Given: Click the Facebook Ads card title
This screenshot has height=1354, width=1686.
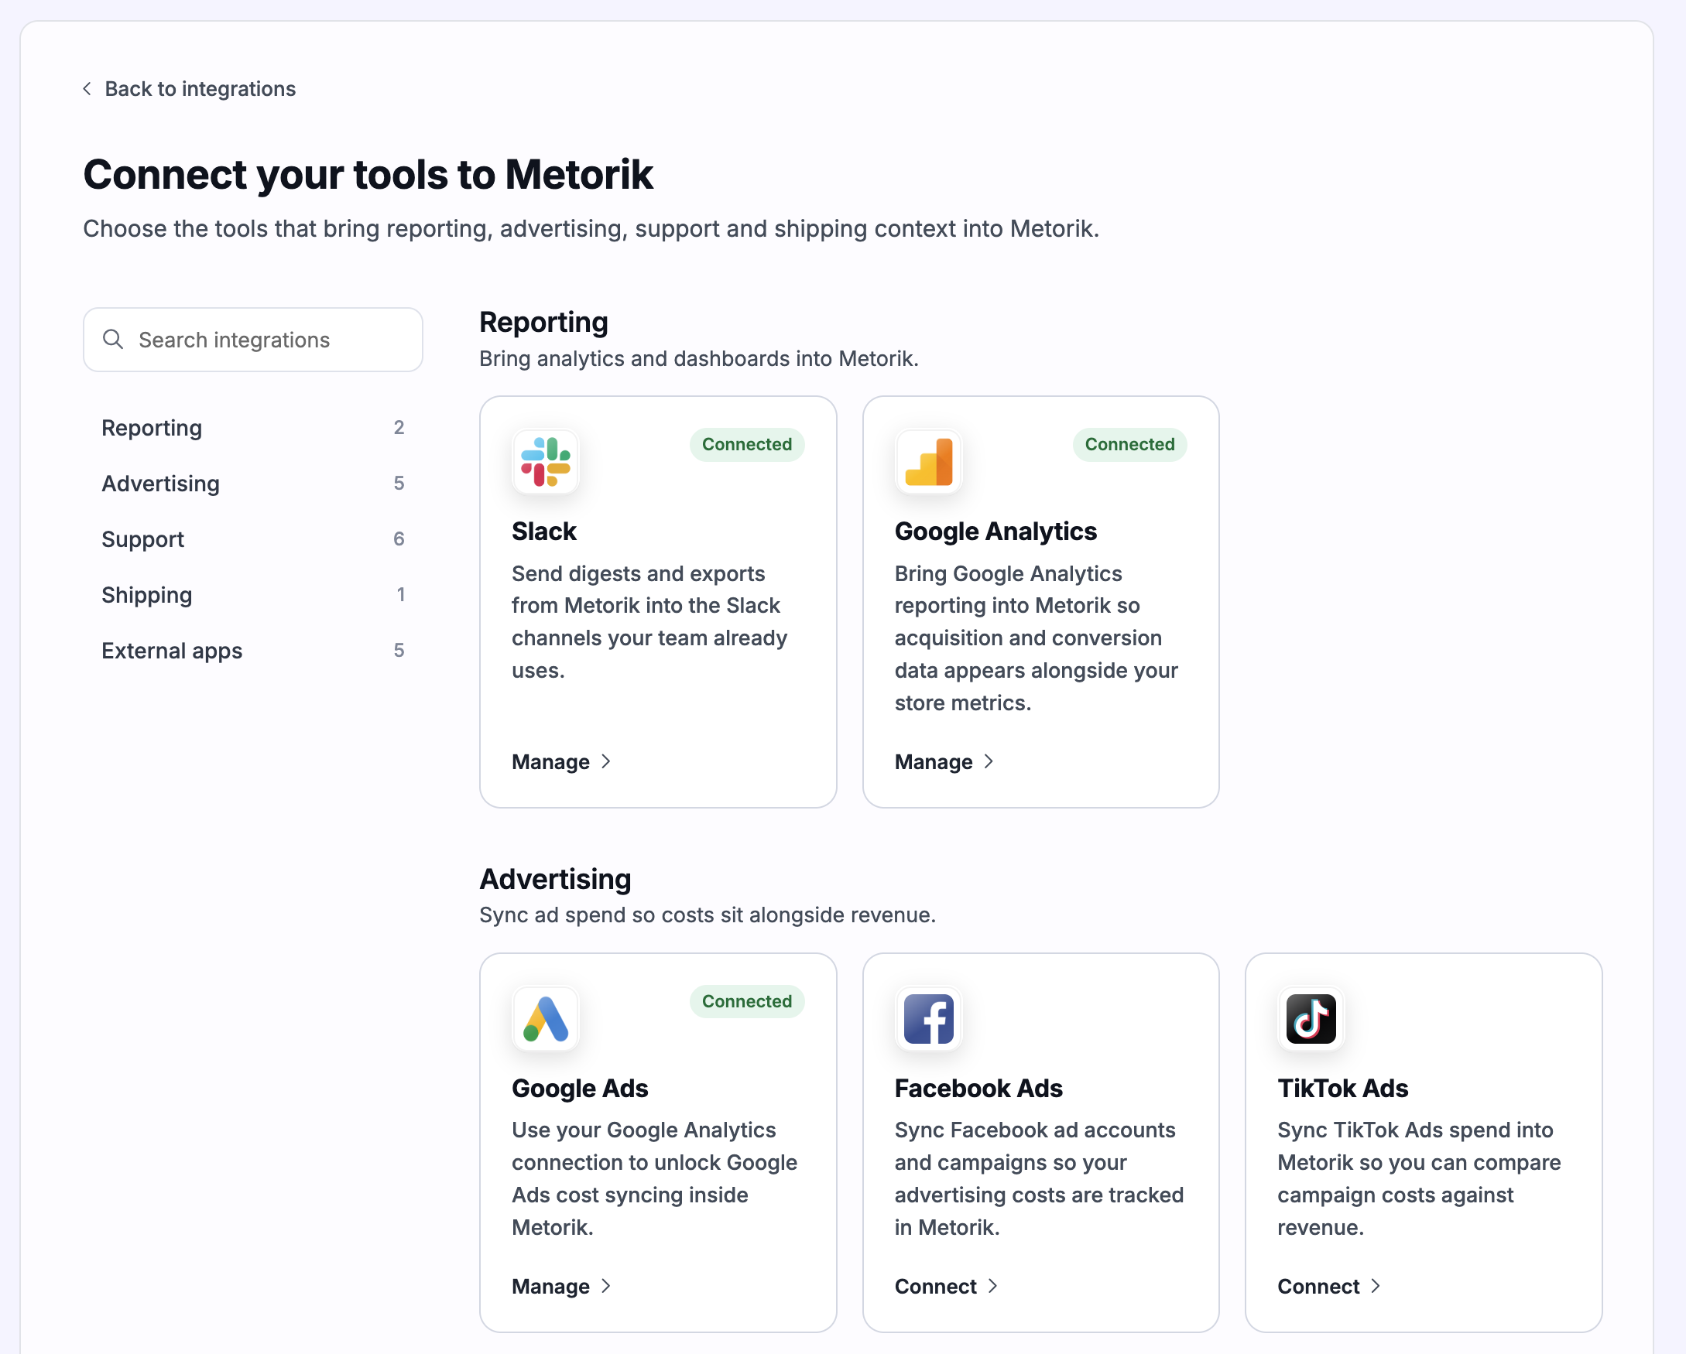Looking at the screenshot, I should [978, 1088].
